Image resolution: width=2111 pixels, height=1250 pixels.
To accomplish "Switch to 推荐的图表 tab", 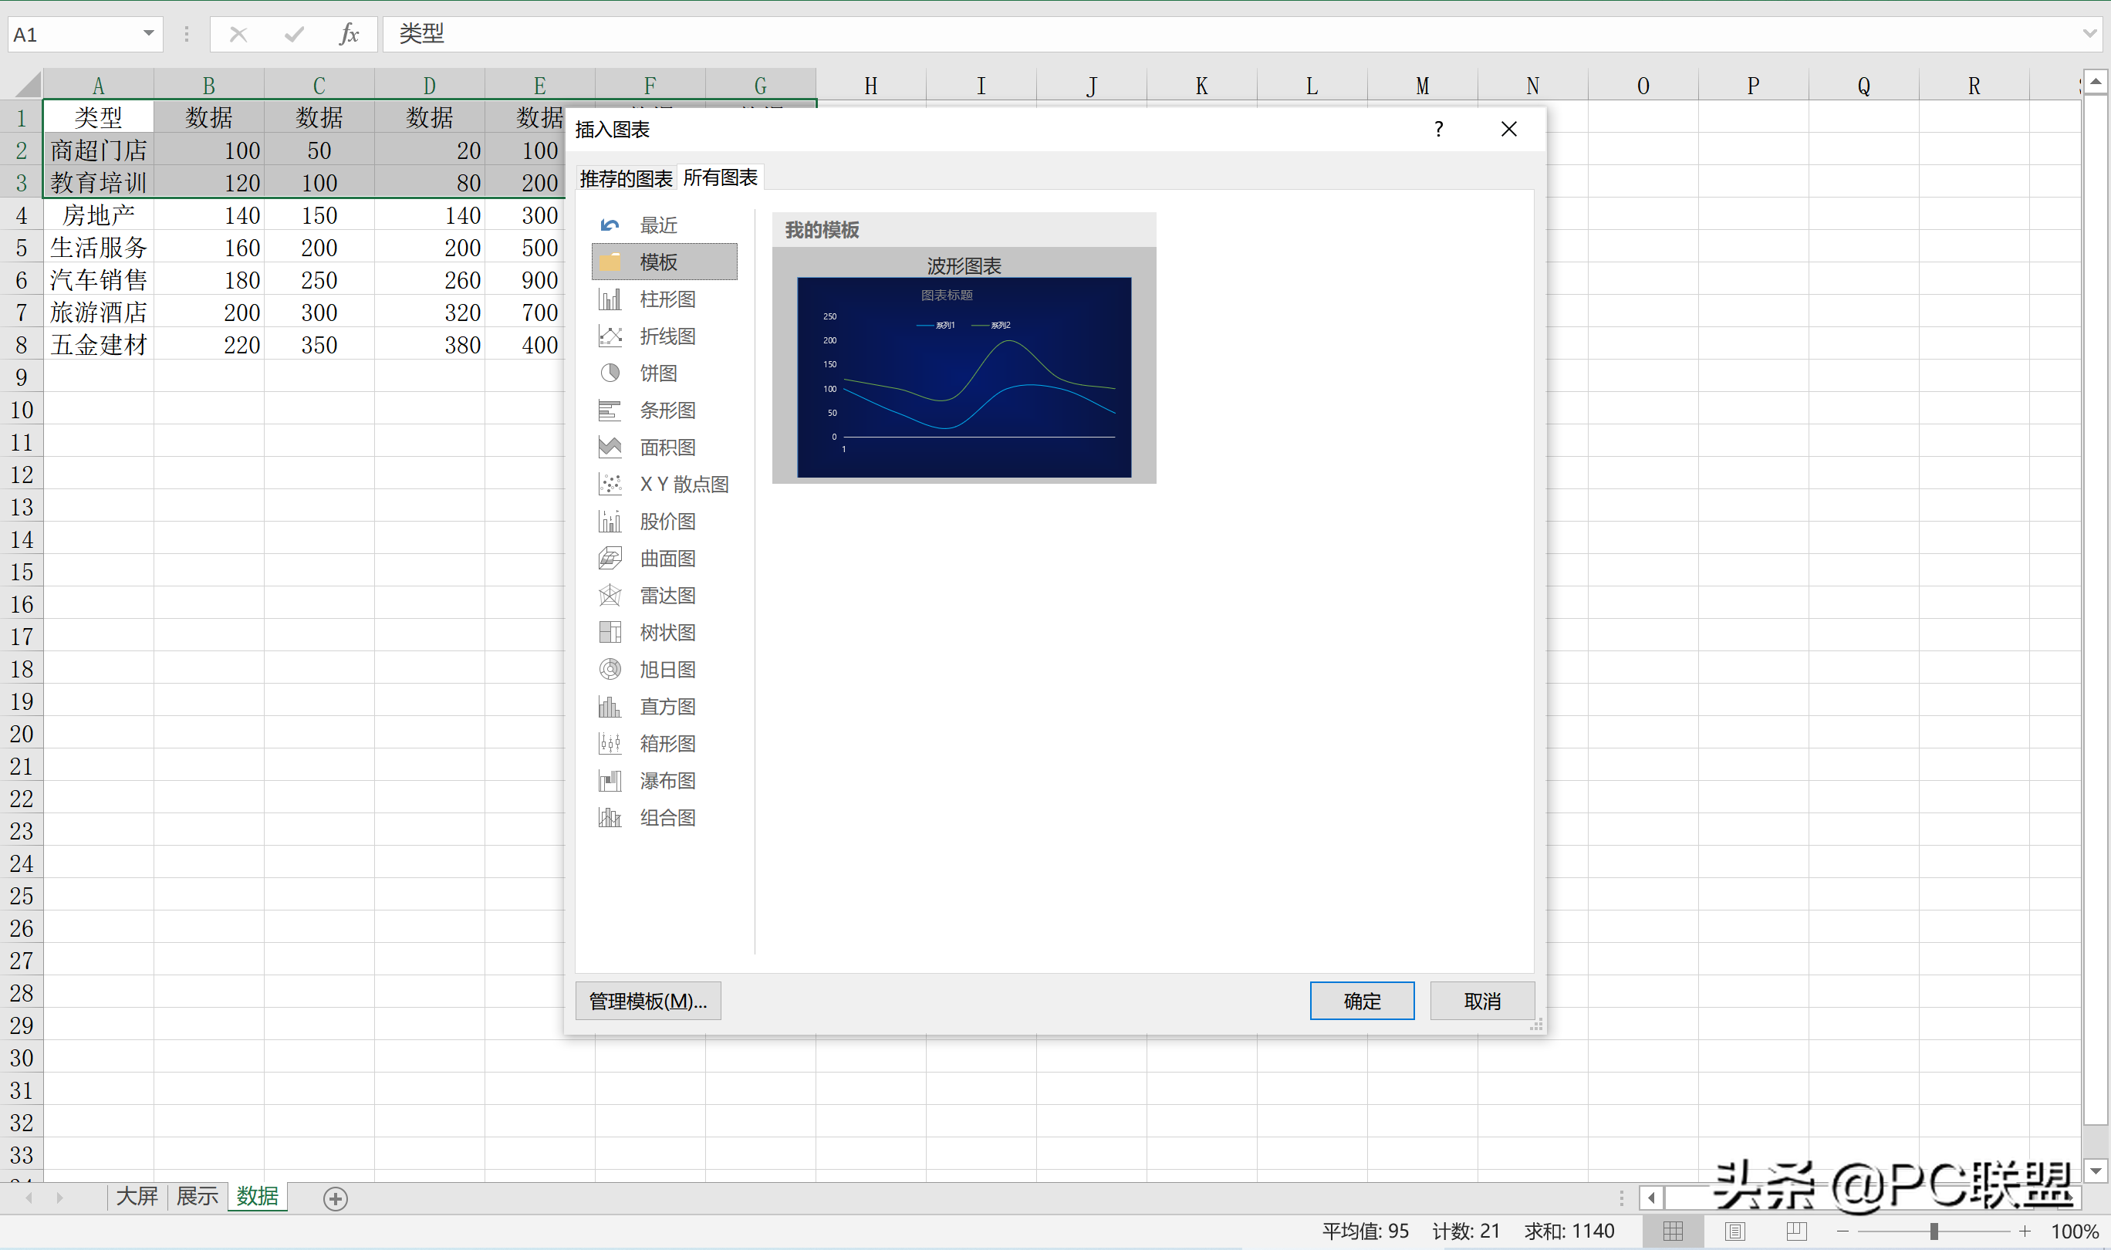I will point(626,177).
